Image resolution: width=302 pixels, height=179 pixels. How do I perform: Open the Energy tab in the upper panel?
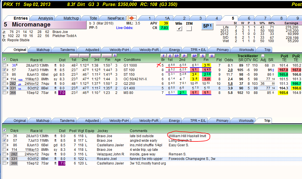click(175, 50)
